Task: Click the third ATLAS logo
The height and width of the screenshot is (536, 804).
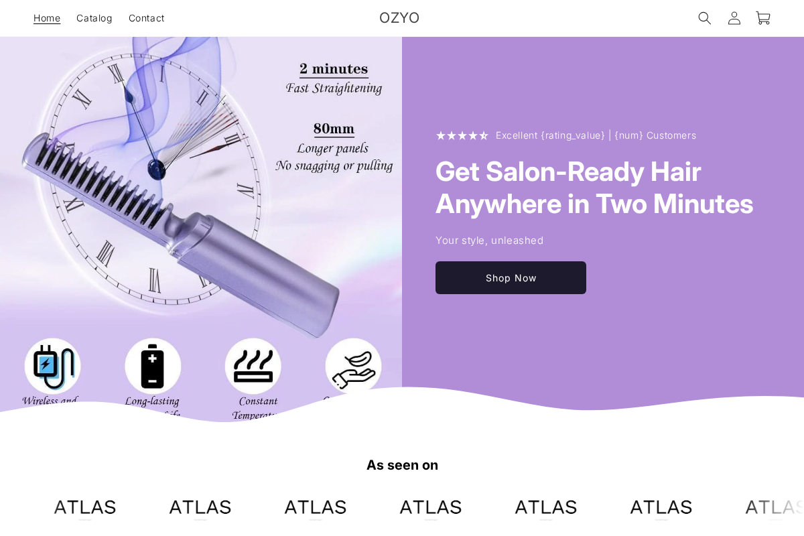Action: pyautogui.click(x=316, y=507)
